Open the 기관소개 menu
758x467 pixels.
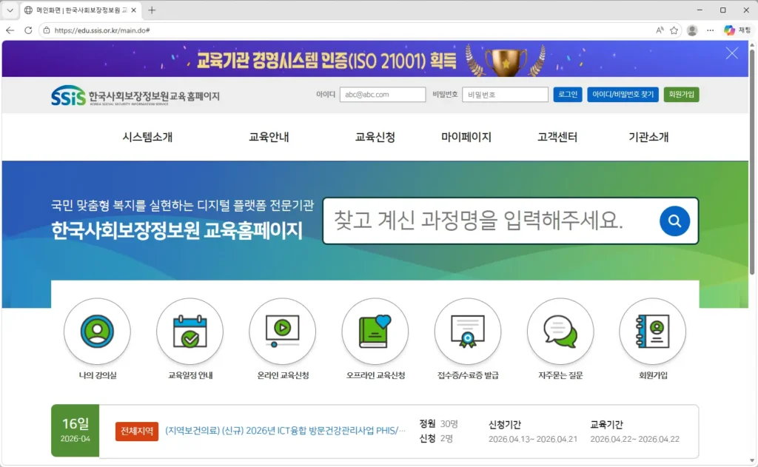(x=648, y=137)
